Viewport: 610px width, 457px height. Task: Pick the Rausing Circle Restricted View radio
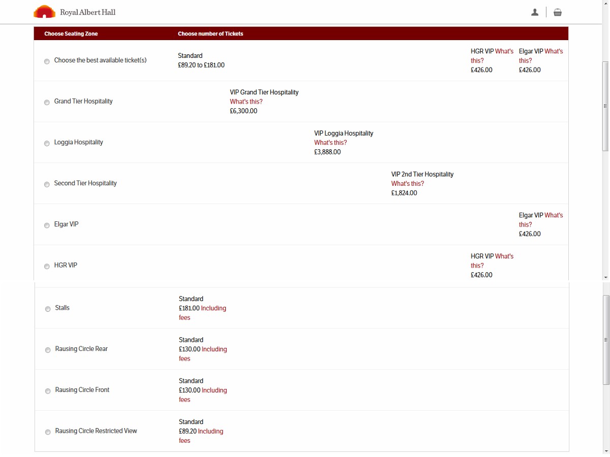click(48, 432)
